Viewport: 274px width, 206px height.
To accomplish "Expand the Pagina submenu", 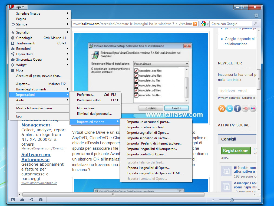I will pyautogui.click(x=40, y=19).
